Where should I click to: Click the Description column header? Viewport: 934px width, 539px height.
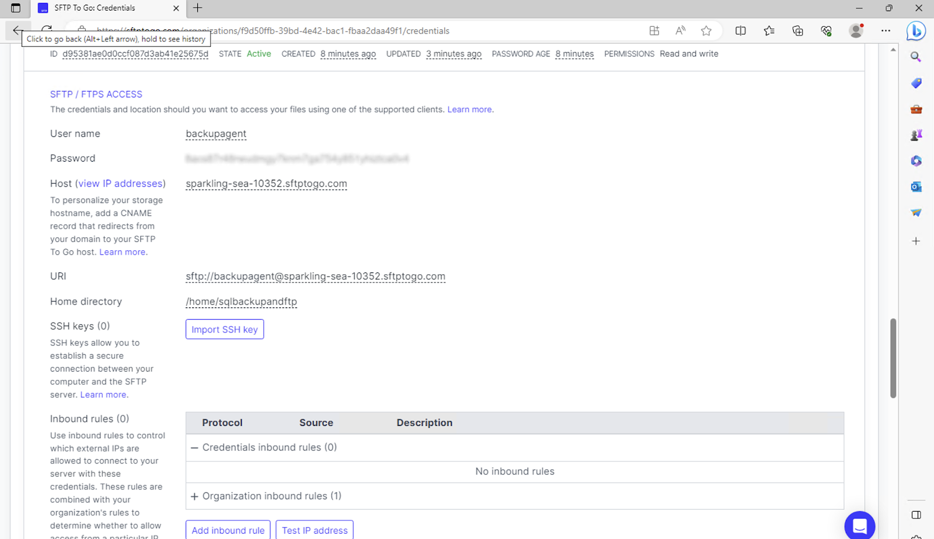424,423
